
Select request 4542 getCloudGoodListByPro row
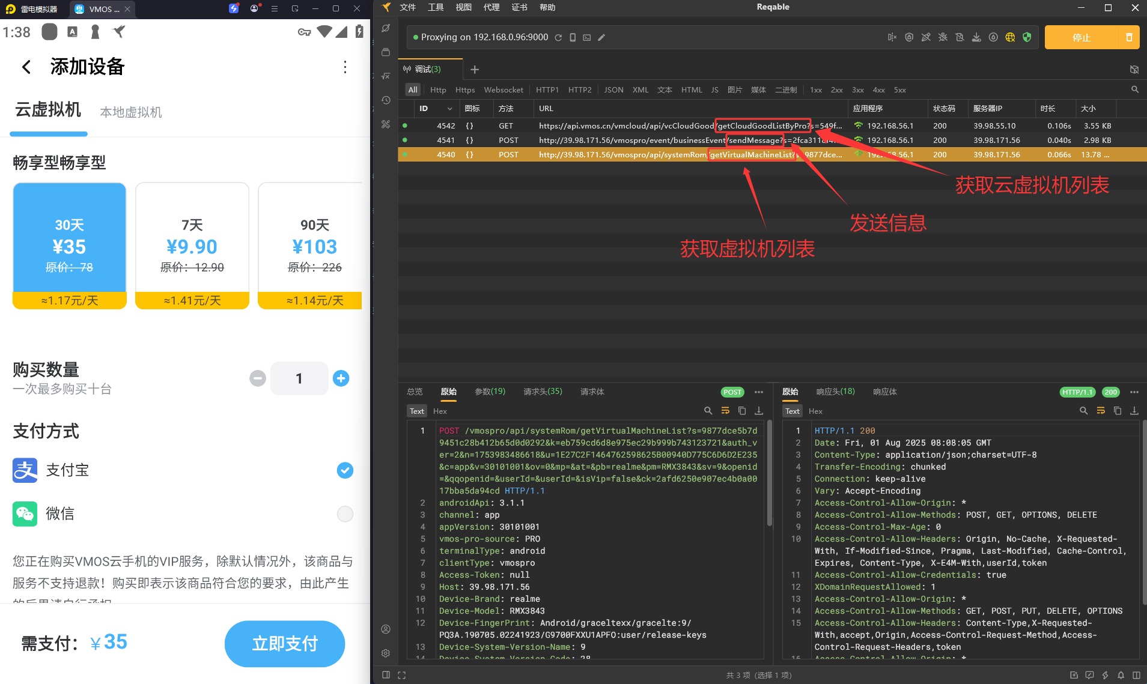tap(772, 126)
